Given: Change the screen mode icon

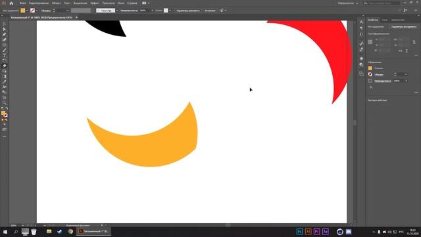Looking at the screenshot, I should click(x=5, y=130).
